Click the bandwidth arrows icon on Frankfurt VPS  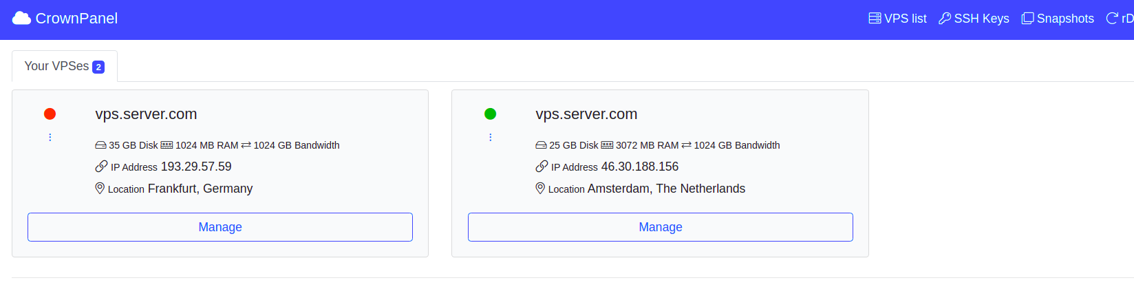coord(246,145)
